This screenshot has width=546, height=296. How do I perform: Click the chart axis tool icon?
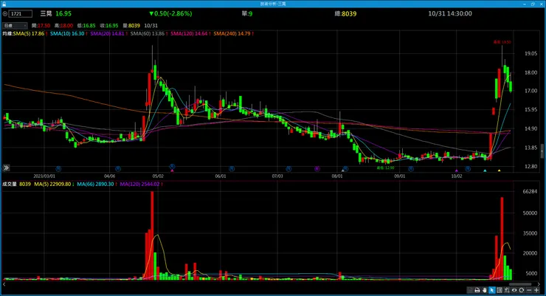coord(507,290)
